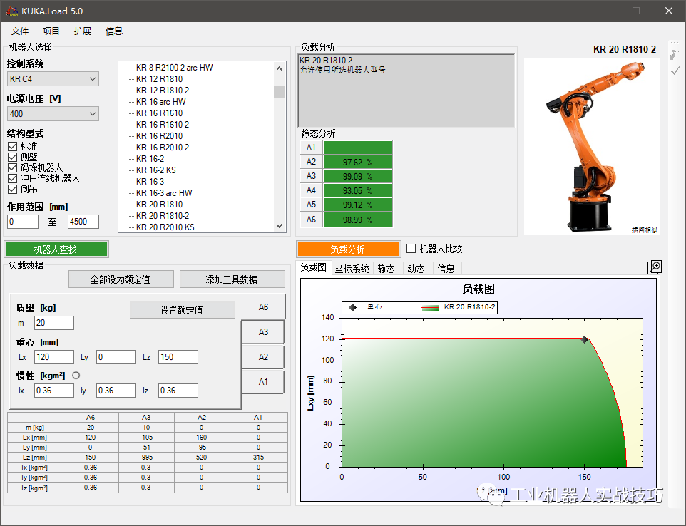Click the A6 axis button in load data panel
This screenshot has height=526, width=686.
[263, 306]
